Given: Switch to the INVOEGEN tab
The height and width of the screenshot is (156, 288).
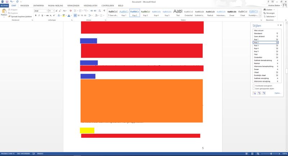Looking at the screenshot, I should (x=24, y=6).
